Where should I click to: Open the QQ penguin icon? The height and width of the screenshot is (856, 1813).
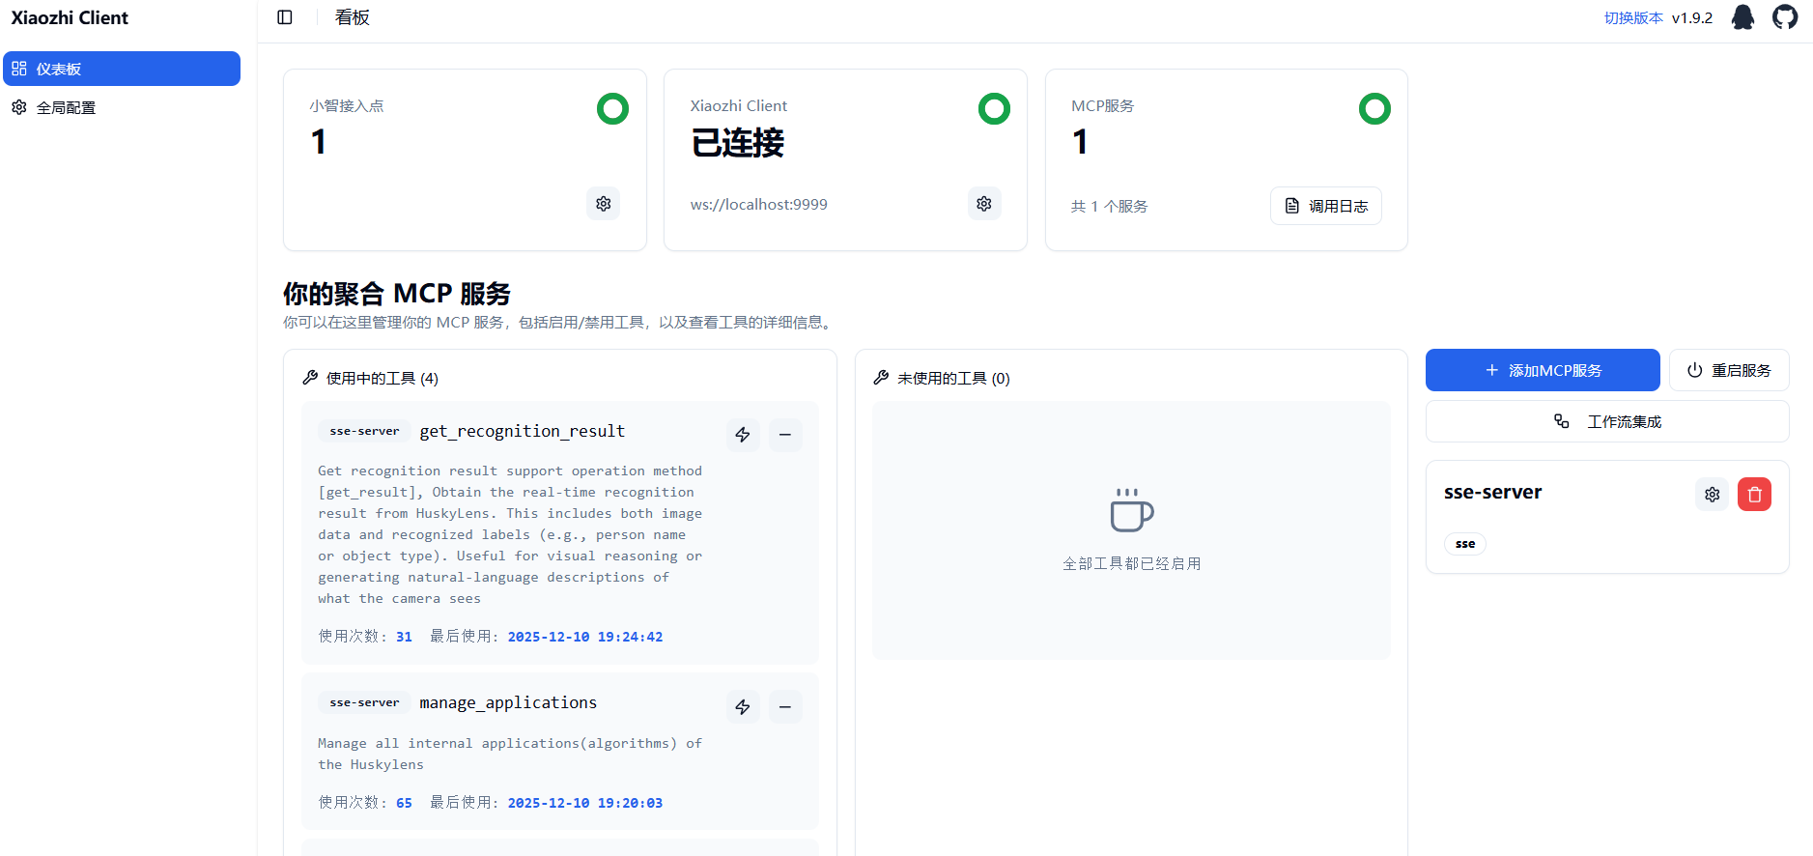coord(1742,17)
